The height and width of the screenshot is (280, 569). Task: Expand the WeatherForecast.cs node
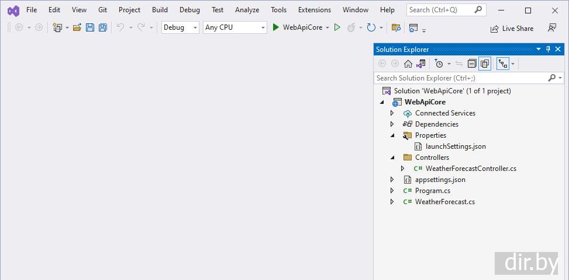click(x=392, y=202)
